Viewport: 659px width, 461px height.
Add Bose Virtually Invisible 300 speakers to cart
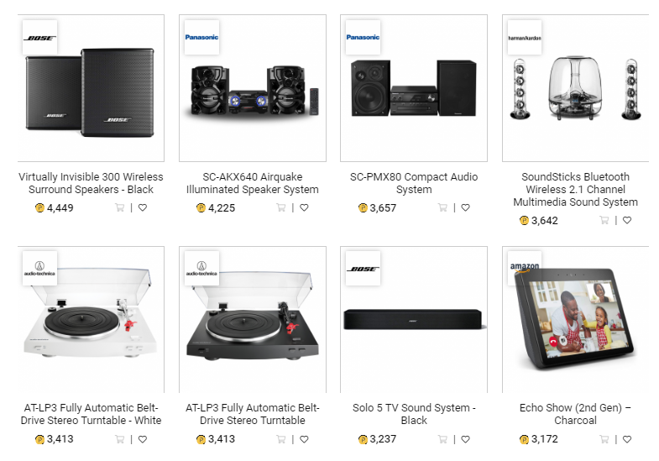(119, 207)
